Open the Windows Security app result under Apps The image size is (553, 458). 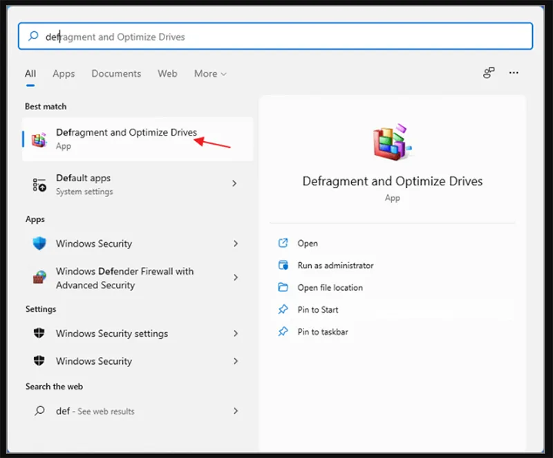click(x=138, y=244)
